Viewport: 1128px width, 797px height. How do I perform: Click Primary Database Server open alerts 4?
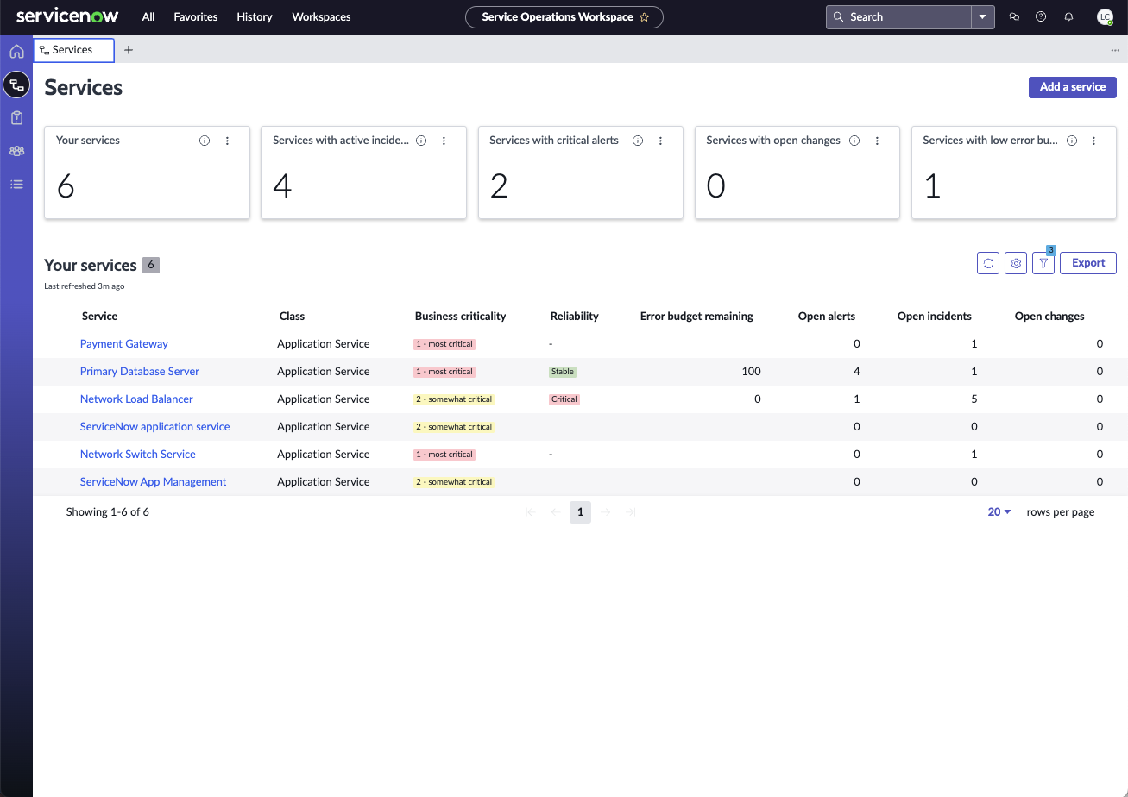[857, 371]
